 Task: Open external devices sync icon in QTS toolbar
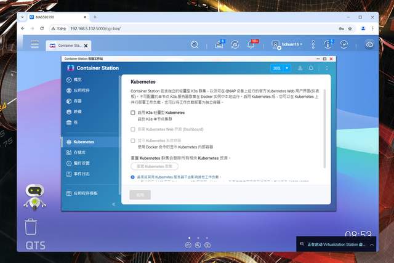[235, 44]
